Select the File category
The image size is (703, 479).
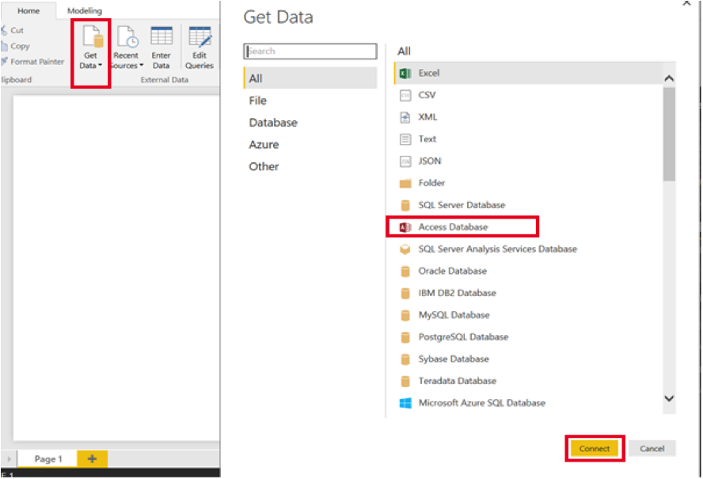click(x=258, y=101)
